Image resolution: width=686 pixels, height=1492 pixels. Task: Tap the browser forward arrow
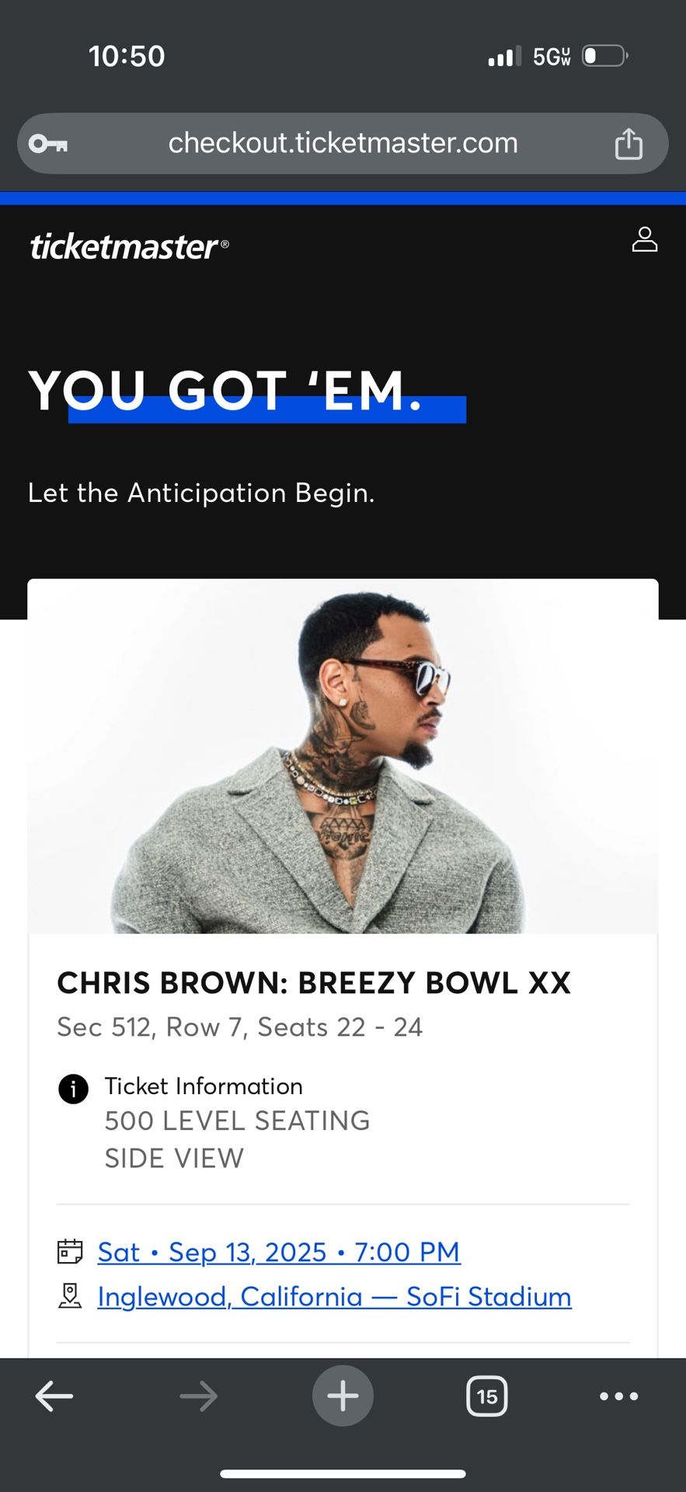coord(198,1396)
